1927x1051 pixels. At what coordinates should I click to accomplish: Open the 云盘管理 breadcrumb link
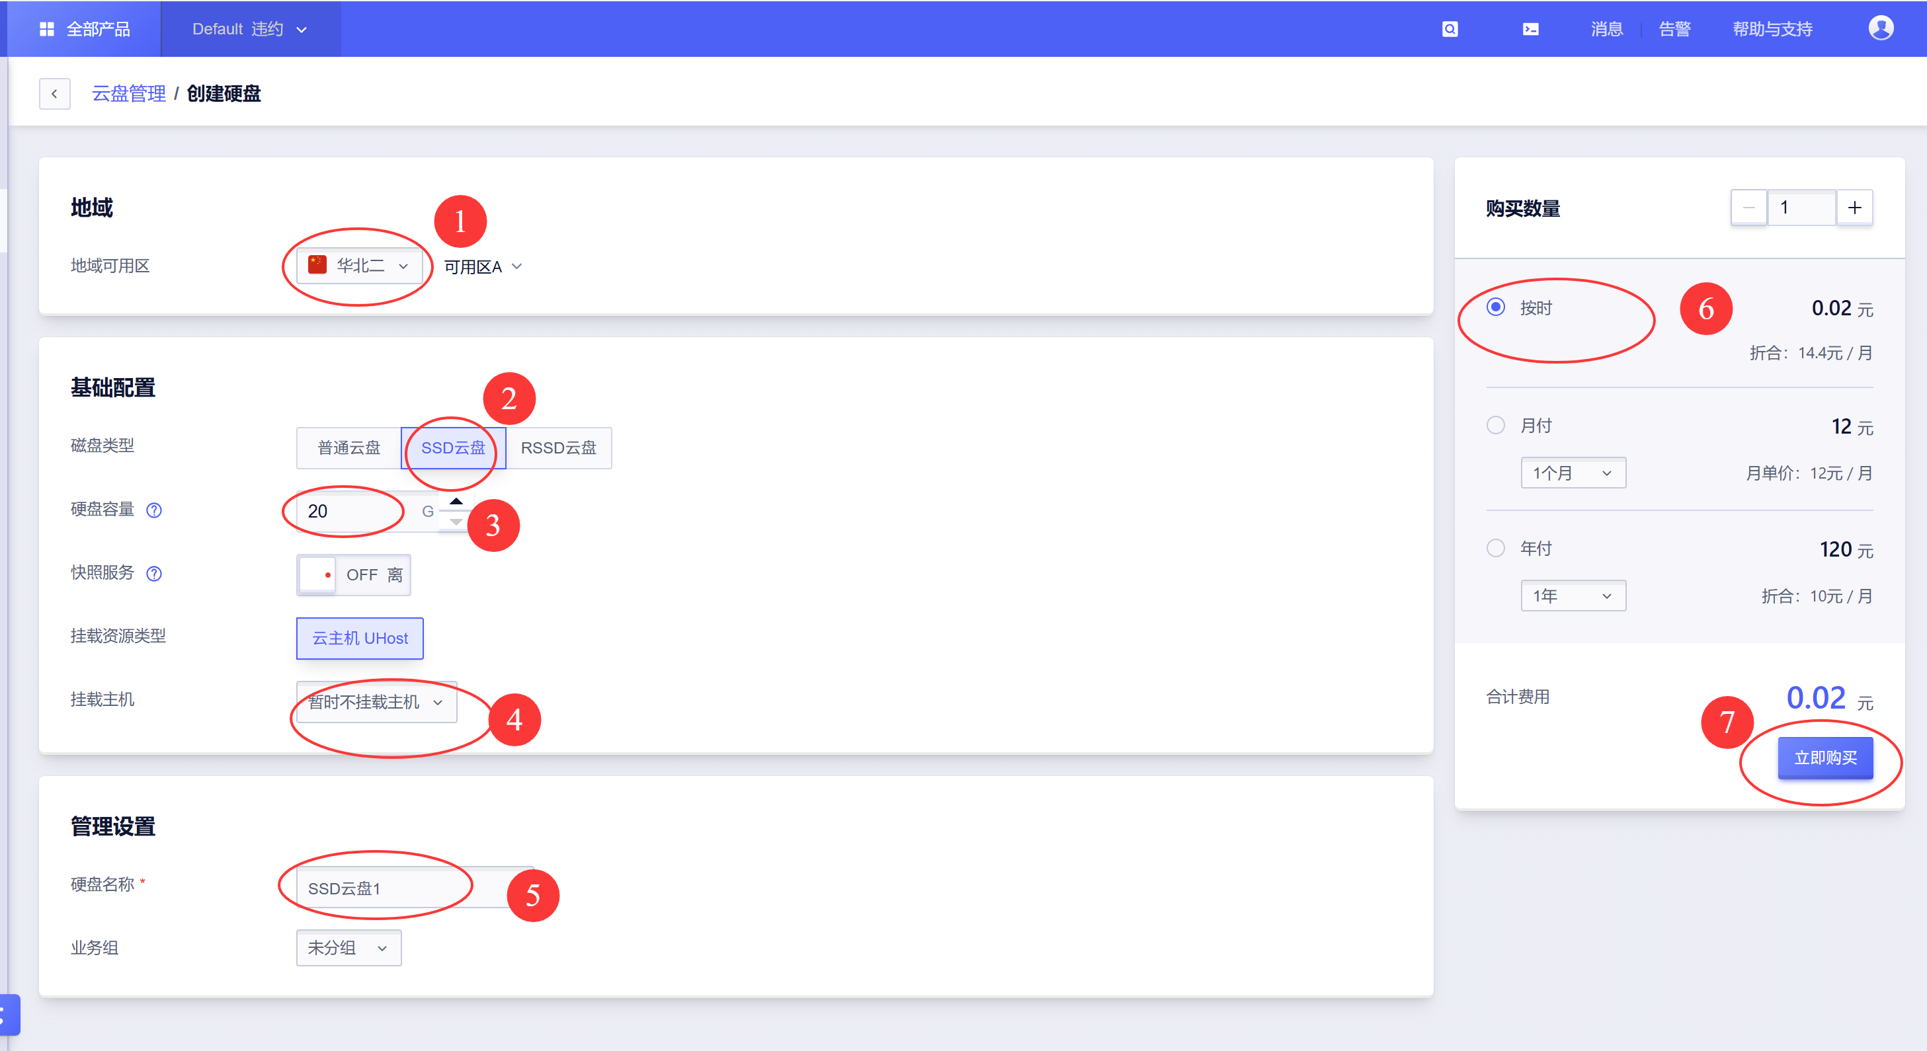click(x=129, y=94)
